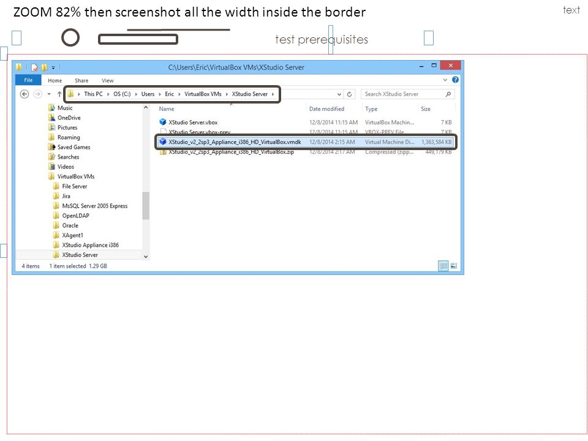This screenshot has height=441, width=588.
Task: Open chevron after Users breadcrumb
Action: 160,94
